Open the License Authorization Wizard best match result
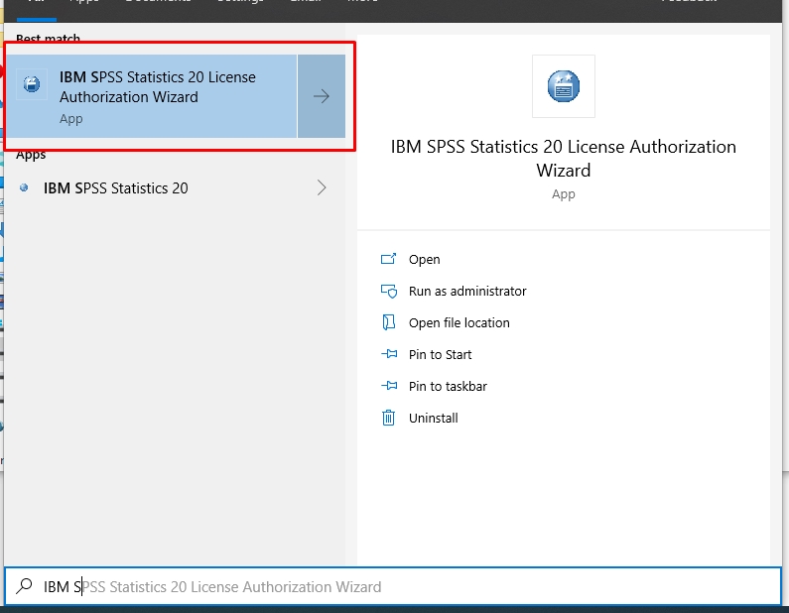 coord(159,96)
